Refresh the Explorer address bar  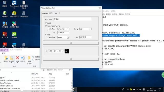pyautogui.click(x=44, y=70)
